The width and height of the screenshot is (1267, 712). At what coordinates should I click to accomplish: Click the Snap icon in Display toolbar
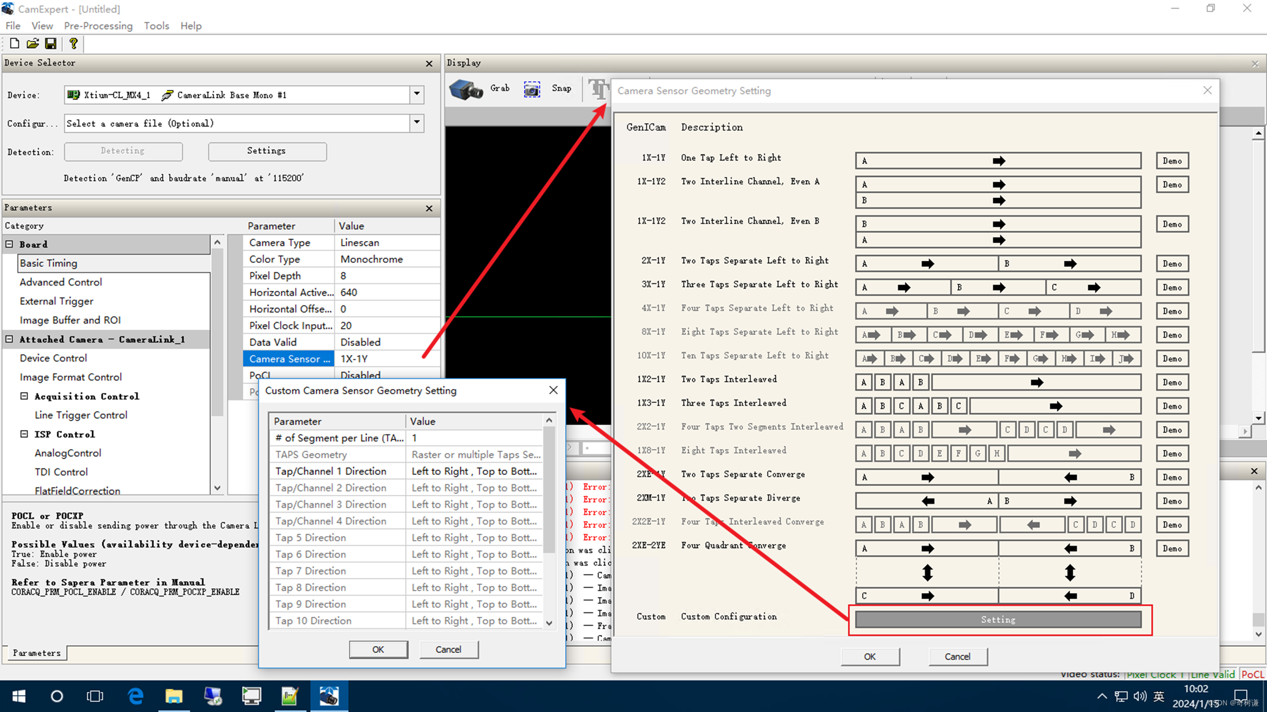[532, 89]
